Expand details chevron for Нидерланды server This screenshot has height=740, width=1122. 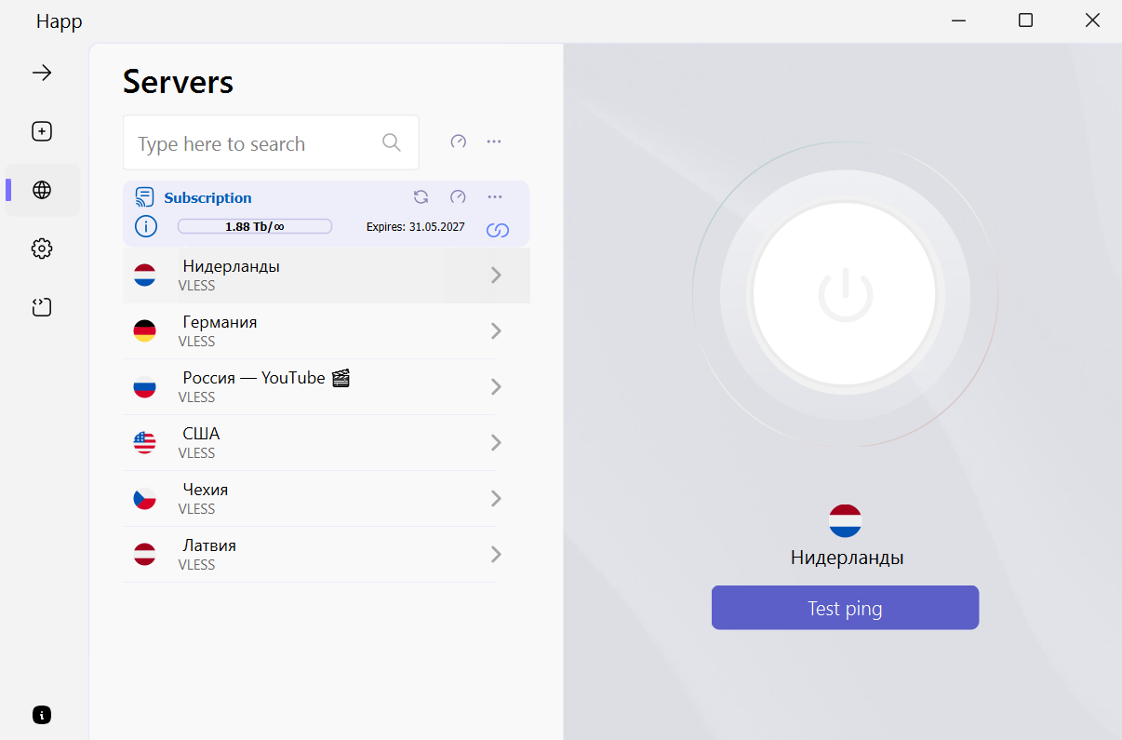tap(496, 275)
